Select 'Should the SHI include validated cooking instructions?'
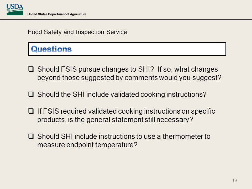The width and height of the screenshot is (252, 189). click(x=122, y=94)
